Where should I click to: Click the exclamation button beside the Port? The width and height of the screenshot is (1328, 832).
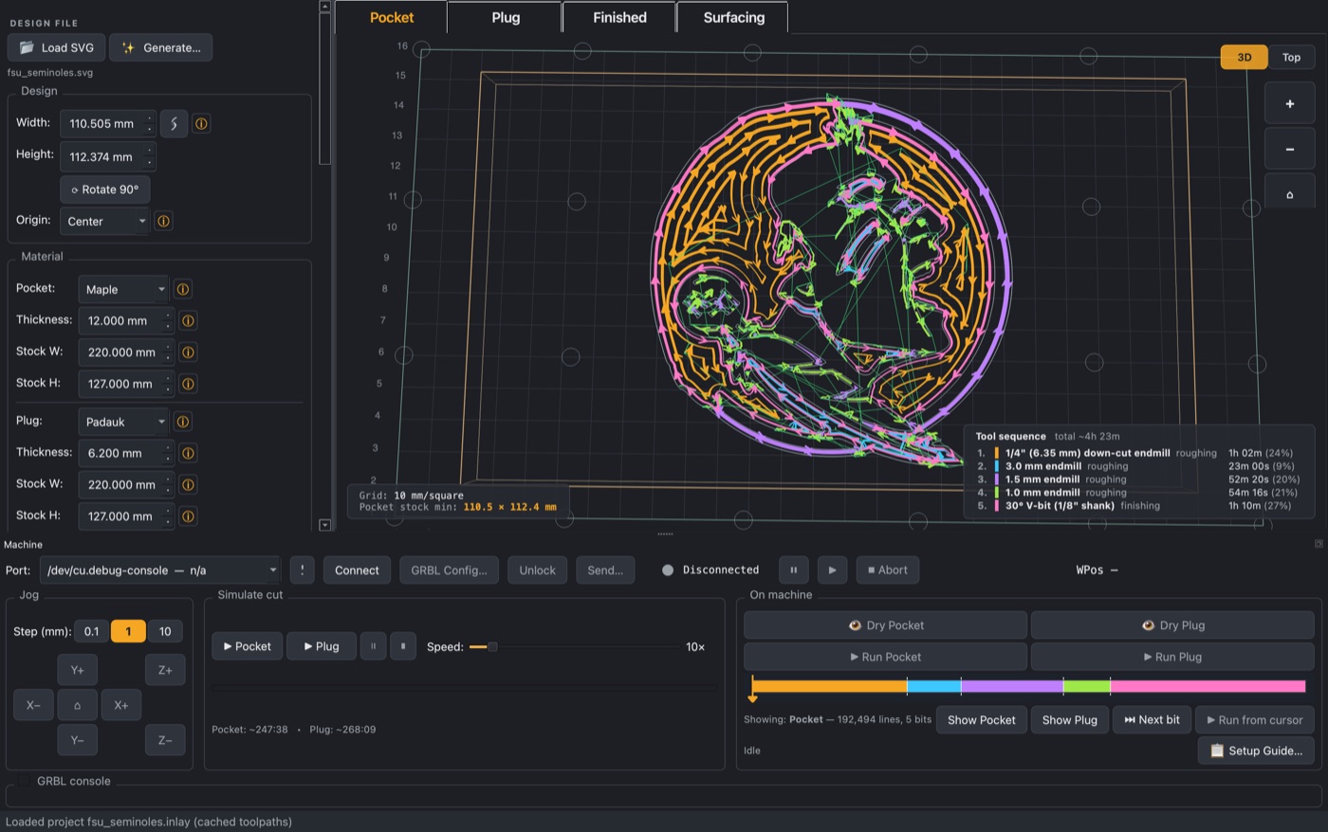302,570
